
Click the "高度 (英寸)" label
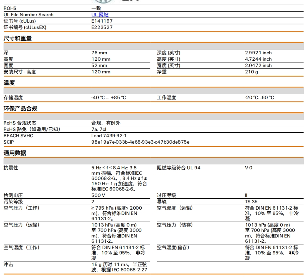click(x=169, y=59)
